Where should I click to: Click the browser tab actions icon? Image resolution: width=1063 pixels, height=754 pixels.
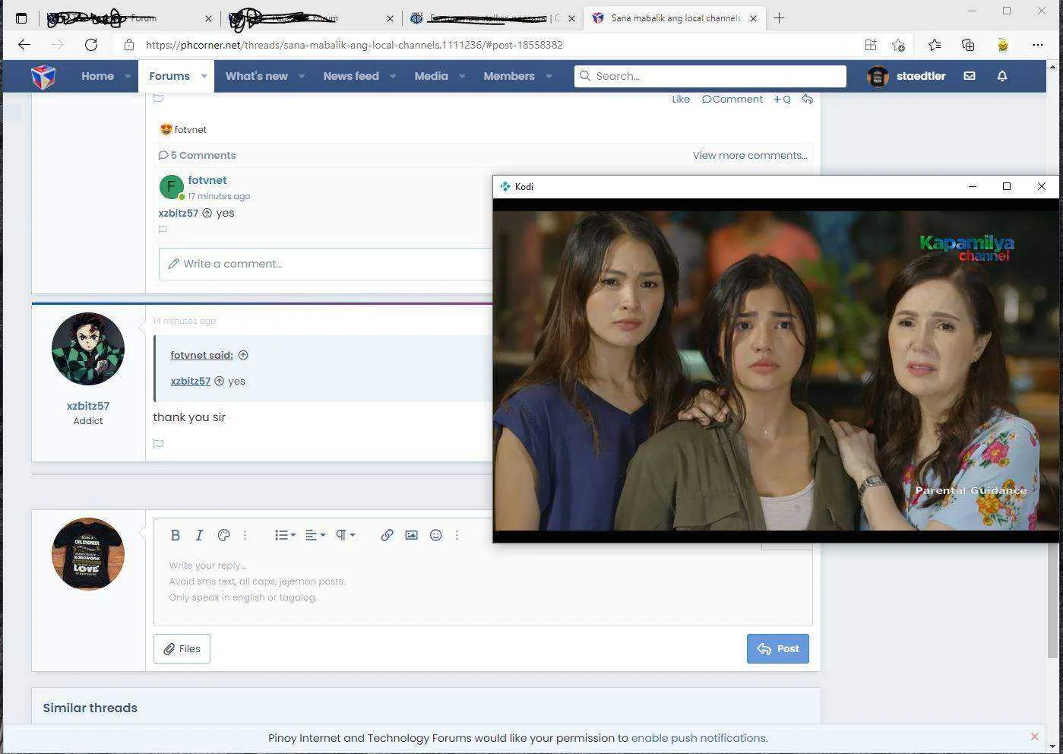[x=21, y=18]
